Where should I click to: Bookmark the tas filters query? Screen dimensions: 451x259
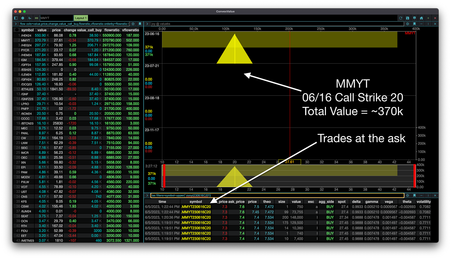414,195
